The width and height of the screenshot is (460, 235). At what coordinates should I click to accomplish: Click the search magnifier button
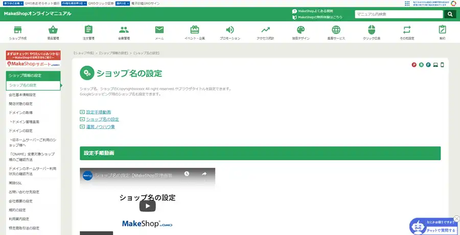(450, 14)
